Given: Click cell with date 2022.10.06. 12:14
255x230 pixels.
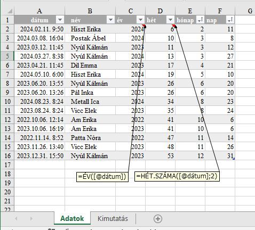Looking at the screenshot, I should [39, 119].
